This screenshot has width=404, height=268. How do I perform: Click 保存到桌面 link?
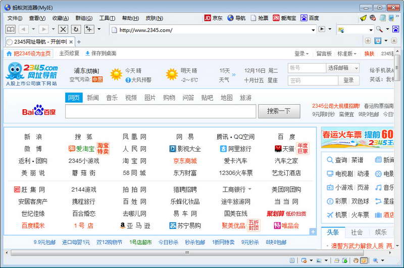pos(100,54)
